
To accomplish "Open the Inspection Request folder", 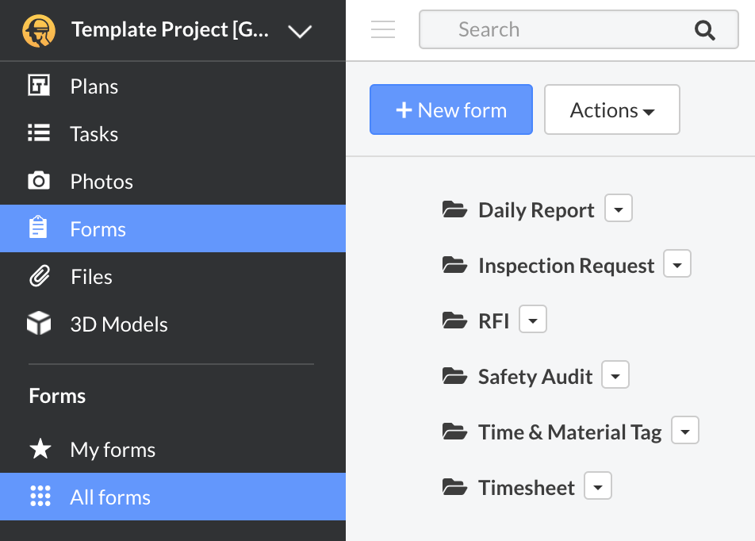I will 566,265.
